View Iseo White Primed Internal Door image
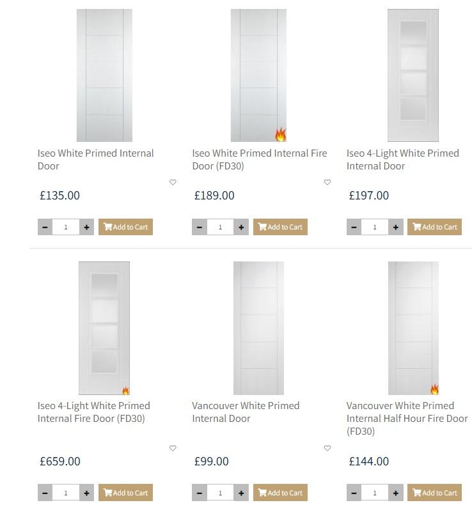Viewport: 472px width, 512px height. 104,75
